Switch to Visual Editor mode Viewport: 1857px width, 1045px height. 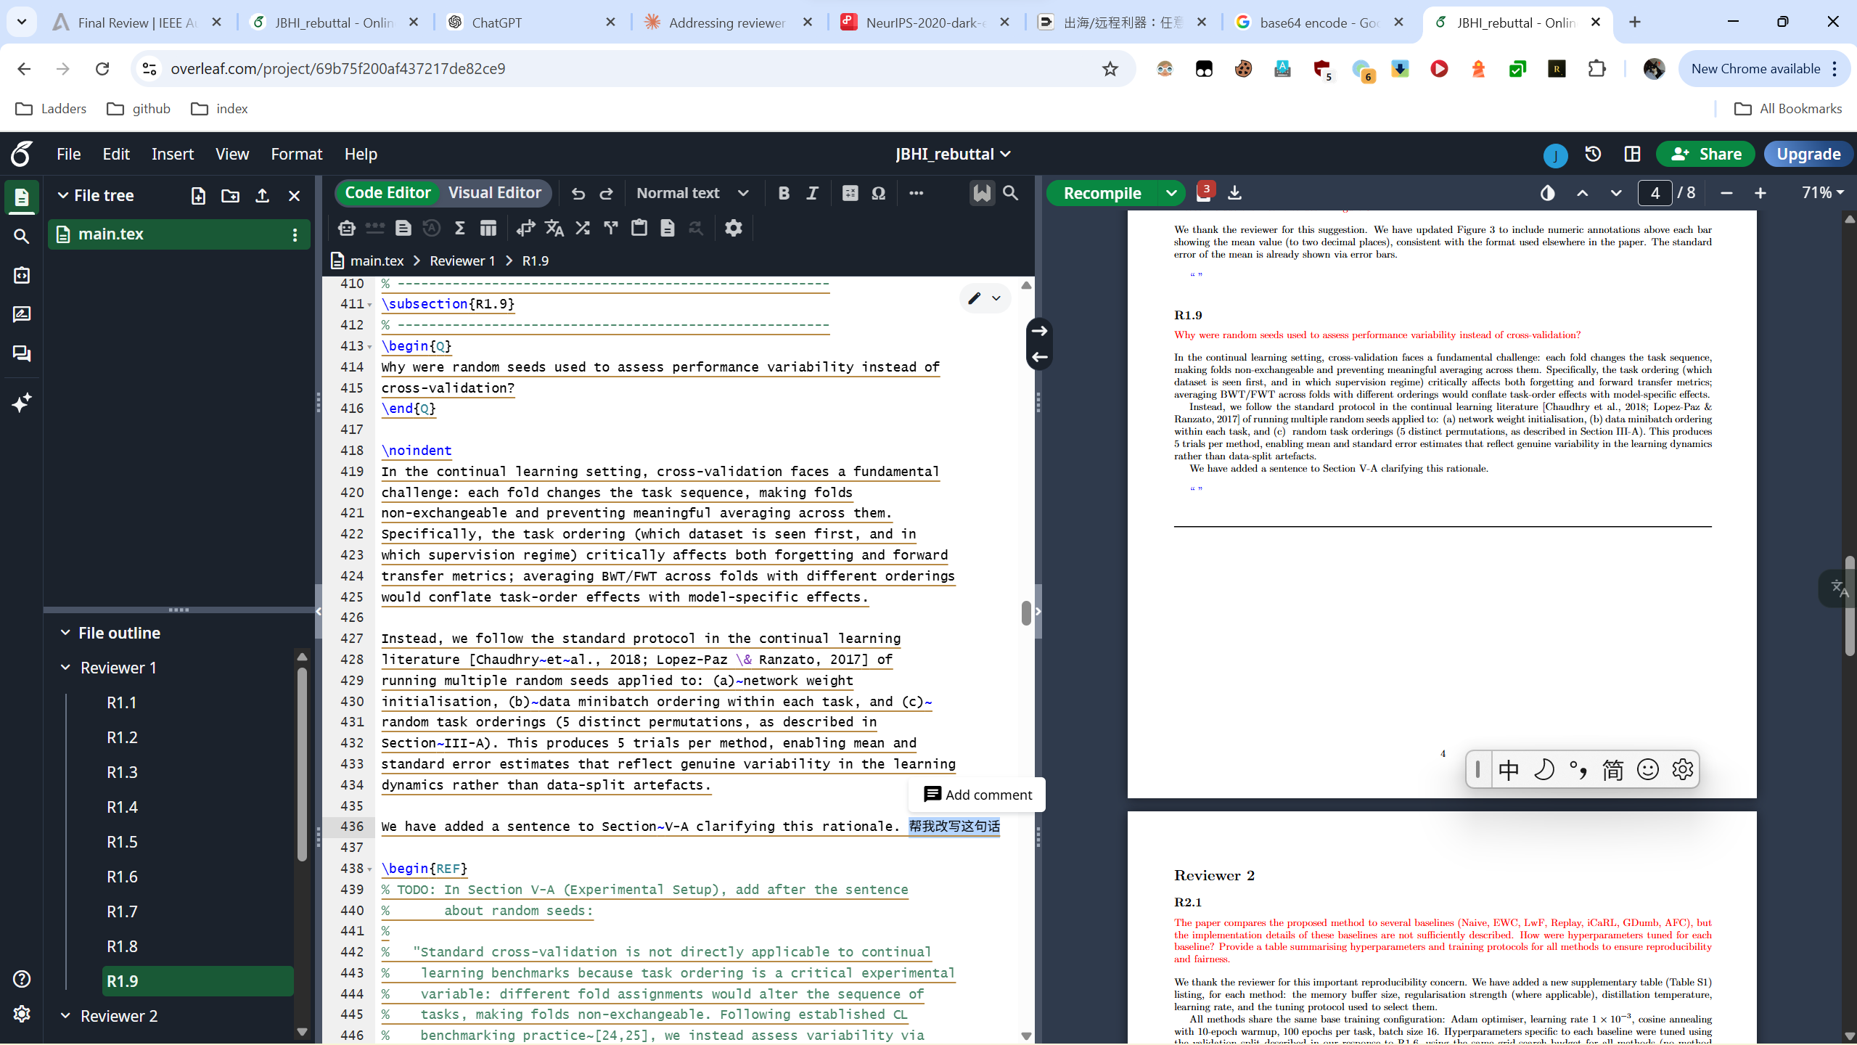click(494, 193)
